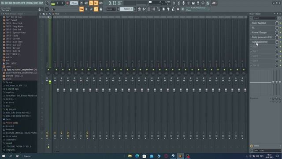Screen dimensions: 282x159
Task: Open the ValhallaShimmer effect slot
Action: [x=260, y=42]
